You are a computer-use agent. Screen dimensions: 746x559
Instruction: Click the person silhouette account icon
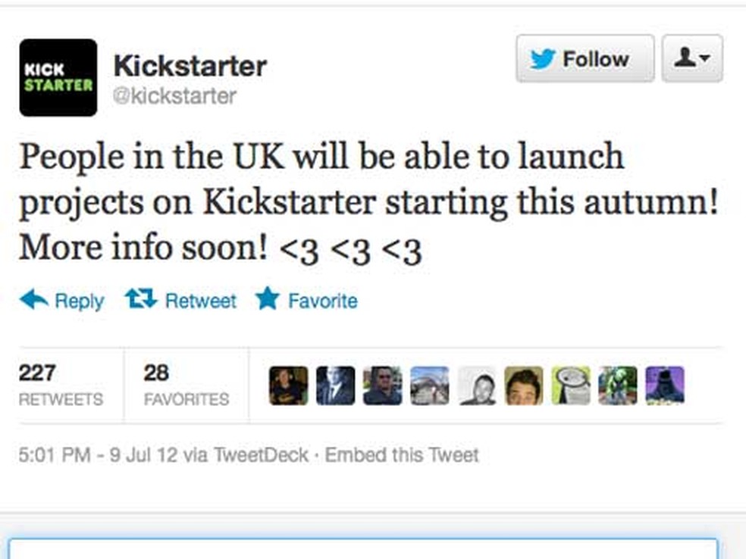click(x=686, y=58)
